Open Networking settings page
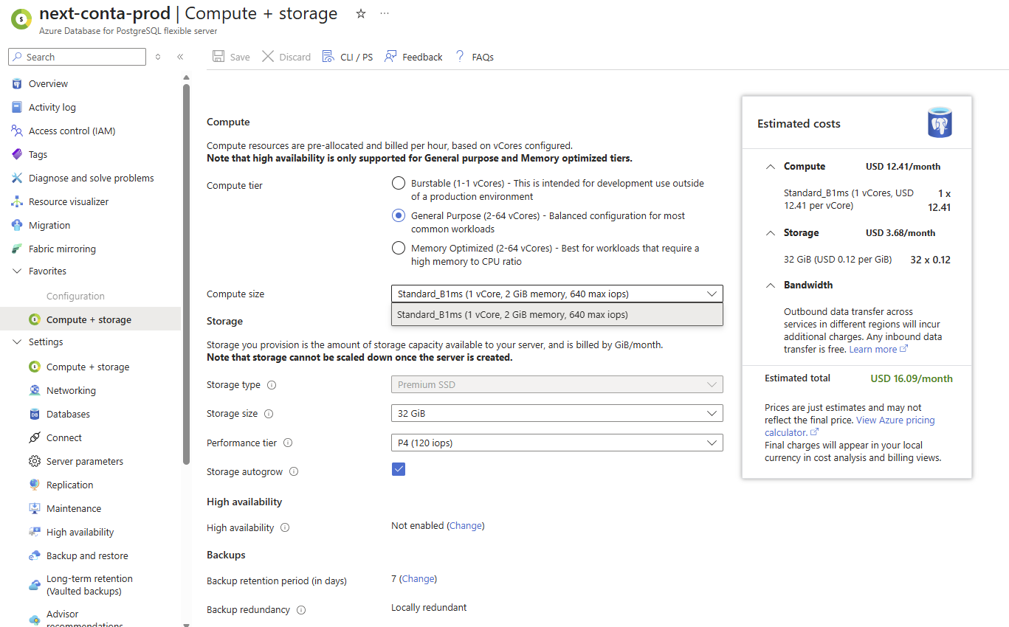1009x627 pixels. tap(71, 391)
